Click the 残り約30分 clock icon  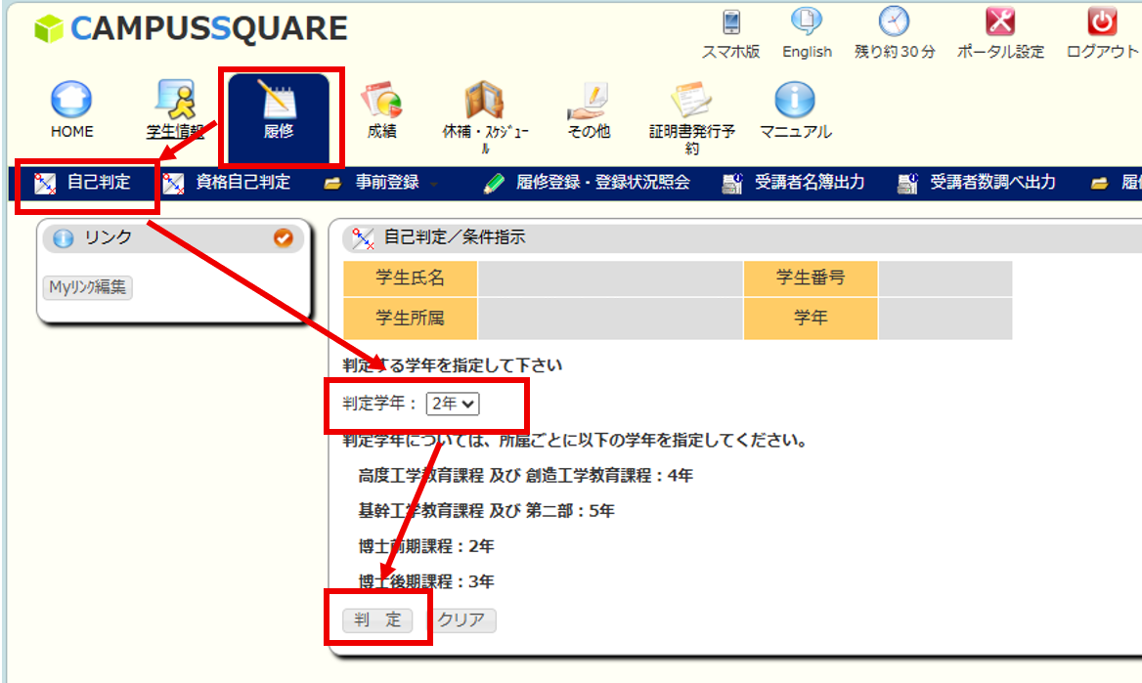[894, 21]
